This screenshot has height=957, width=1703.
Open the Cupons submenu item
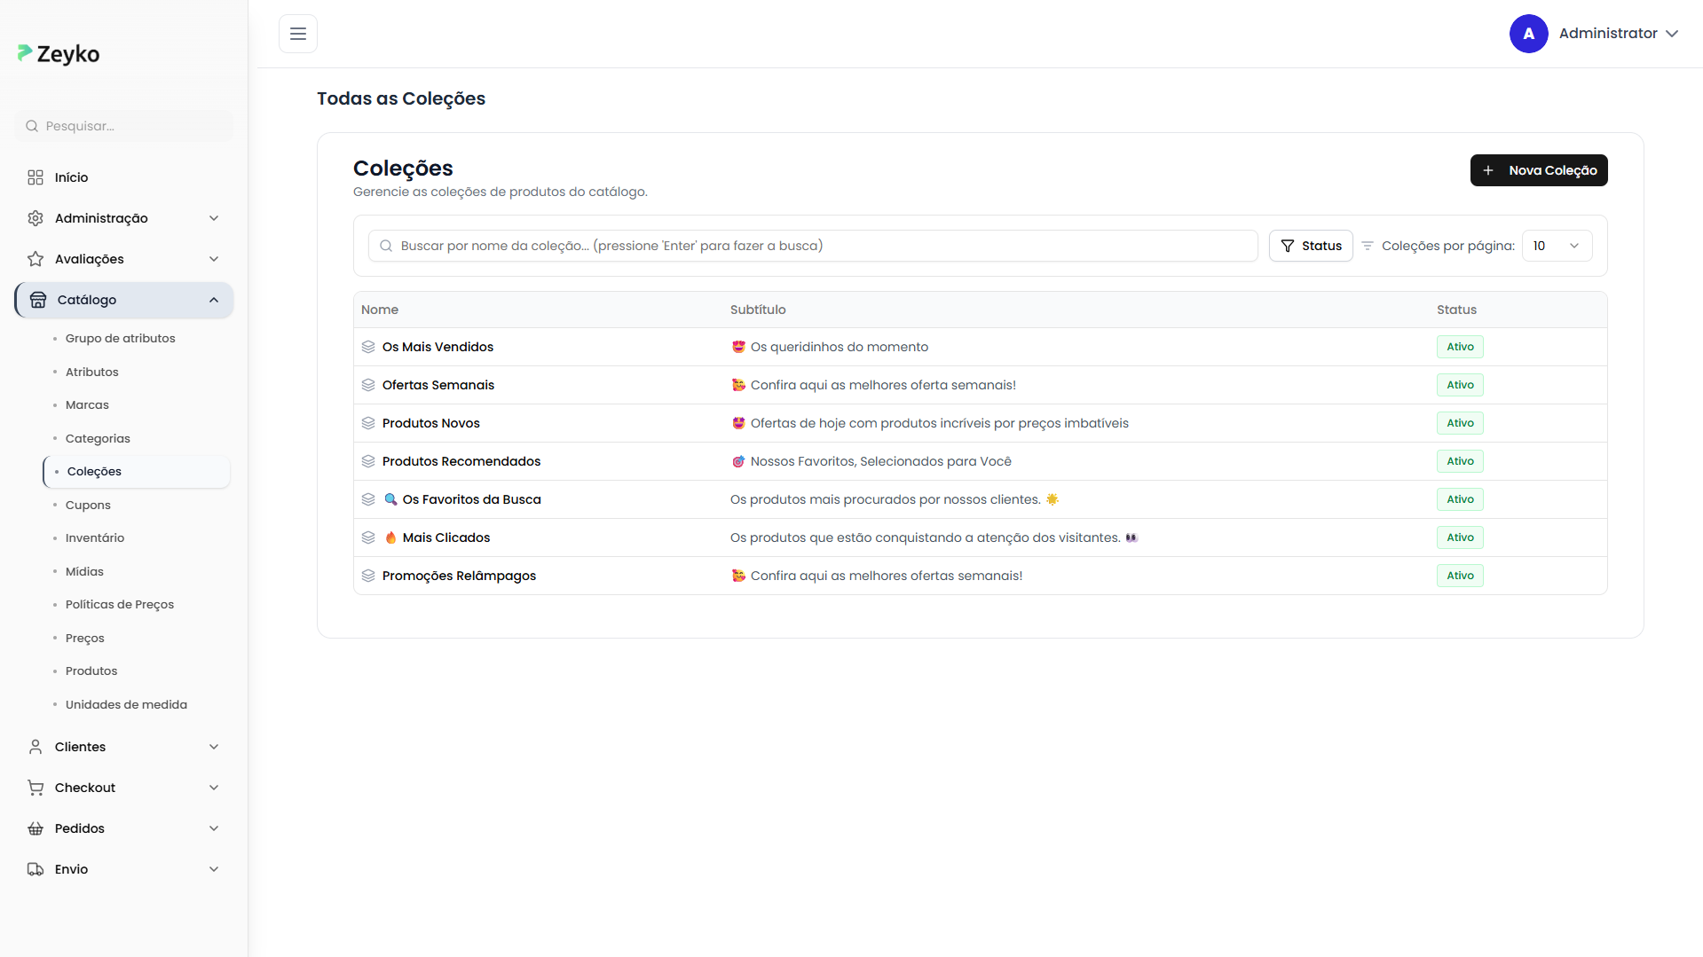point(88,505)
